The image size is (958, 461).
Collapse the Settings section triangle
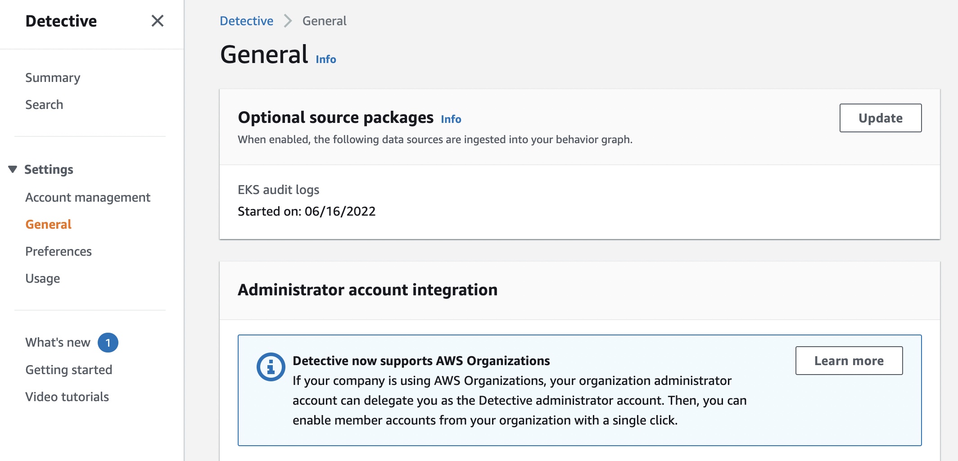tap(13, 169)
